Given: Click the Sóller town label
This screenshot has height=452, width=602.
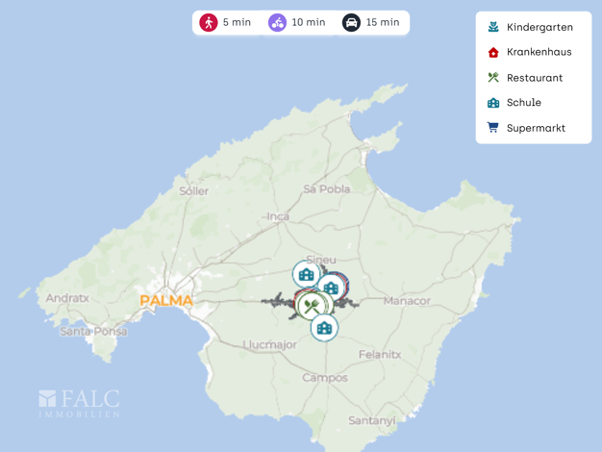Looking at the screenshot, I should [193, 190].
